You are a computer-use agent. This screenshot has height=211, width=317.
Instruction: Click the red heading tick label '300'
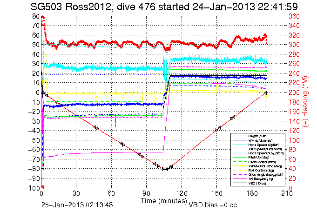pyautogui.click(x=294, y=45)
